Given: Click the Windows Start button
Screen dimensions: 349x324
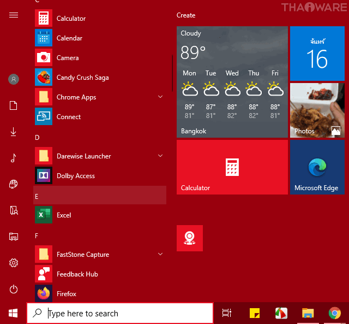Looking at the screenshot, I should point(13,313).
